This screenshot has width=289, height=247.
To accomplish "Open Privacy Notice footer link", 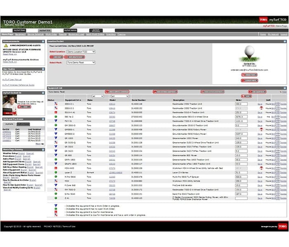I will (52, 226).
